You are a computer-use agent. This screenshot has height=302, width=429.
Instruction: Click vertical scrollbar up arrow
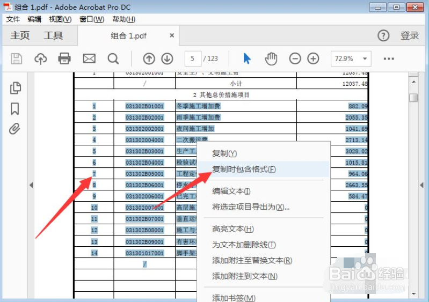pos(413,82)
